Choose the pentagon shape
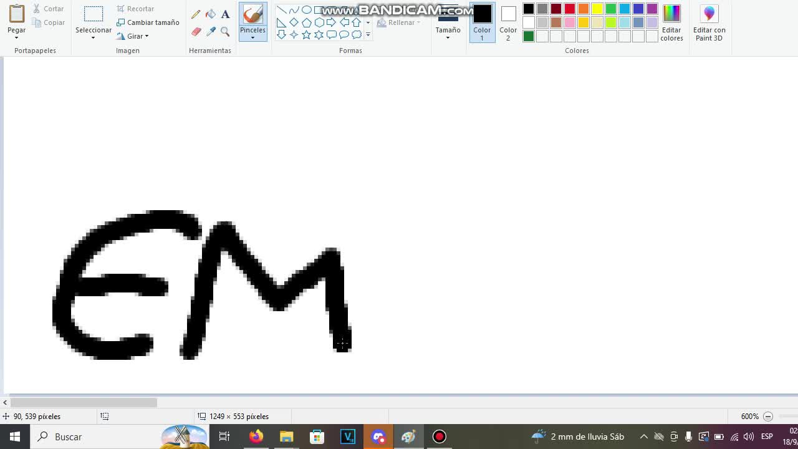 point(306,22)
